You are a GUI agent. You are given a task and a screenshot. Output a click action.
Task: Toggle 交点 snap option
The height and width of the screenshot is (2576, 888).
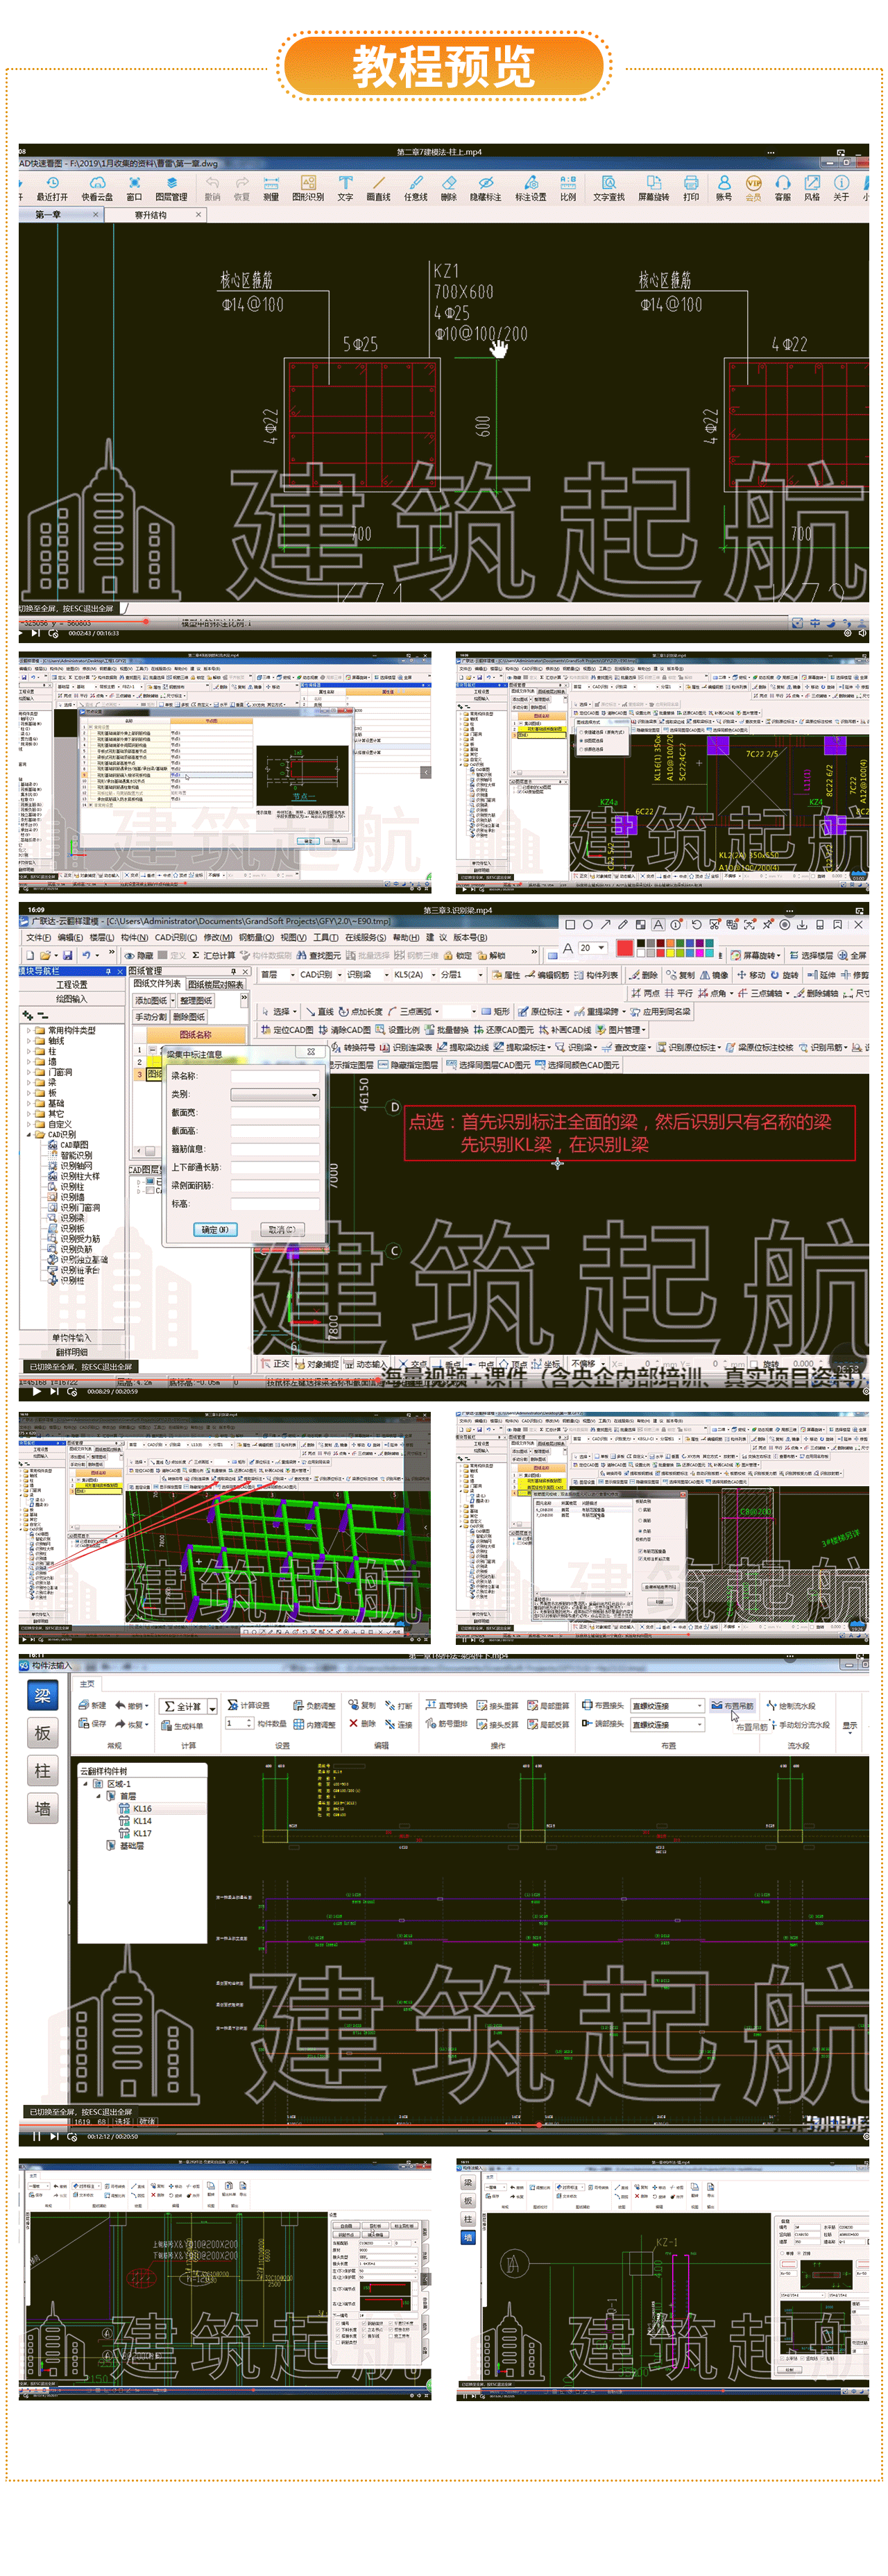click(412, 1363)
